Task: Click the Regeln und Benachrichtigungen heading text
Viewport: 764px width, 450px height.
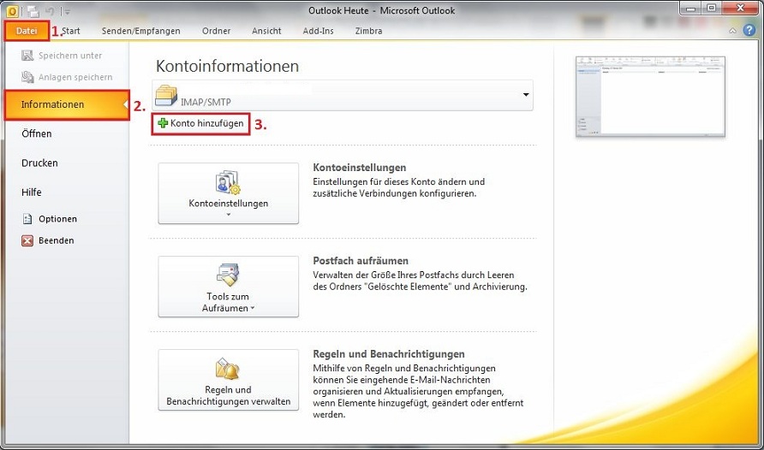Action: [x=388, y=354]
